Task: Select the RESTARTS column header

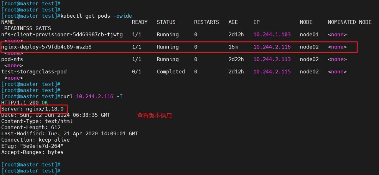Action: coord(207,22)
